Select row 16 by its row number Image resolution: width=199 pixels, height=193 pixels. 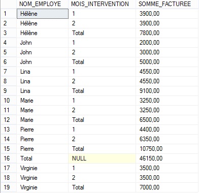pos(9,158)
